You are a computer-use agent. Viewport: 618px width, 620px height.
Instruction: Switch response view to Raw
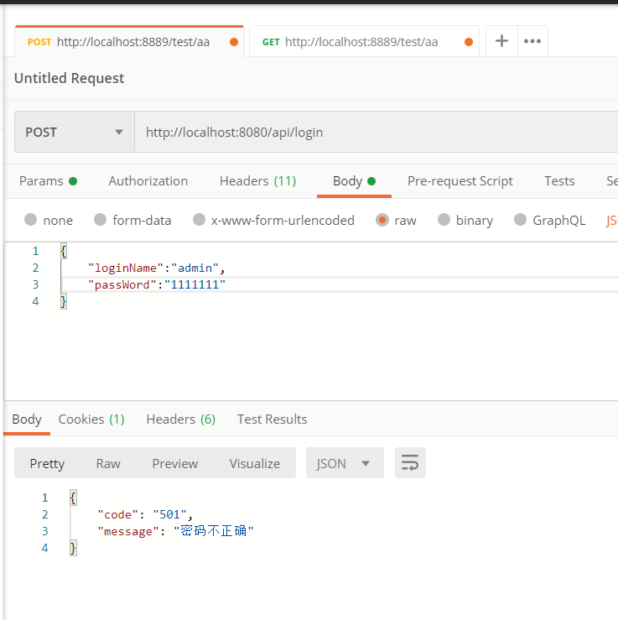pyautogui.click(x=108, y=463)
